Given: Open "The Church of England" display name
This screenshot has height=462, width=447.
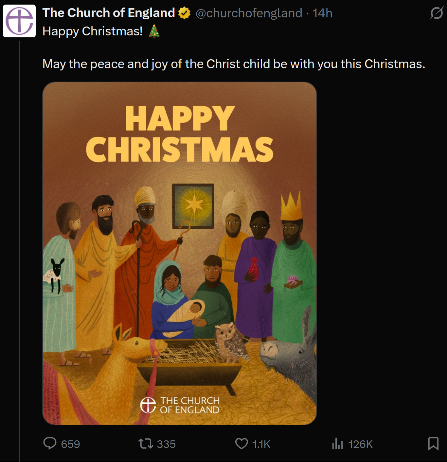Looking at the screenshot, I should coord(109,13).
